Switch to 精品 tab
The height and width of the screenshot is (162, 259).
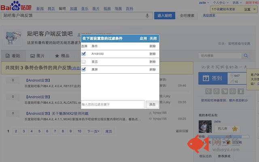62,56
